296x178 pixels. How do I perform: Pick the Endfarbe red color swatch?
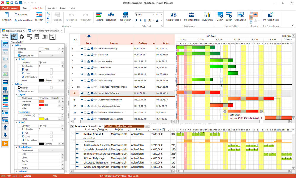tap(41, 105)
